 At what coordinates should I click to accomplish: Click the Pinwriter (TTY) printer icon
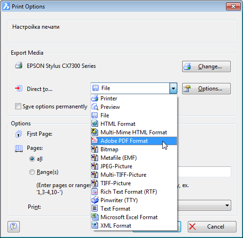tap(95, 200)
